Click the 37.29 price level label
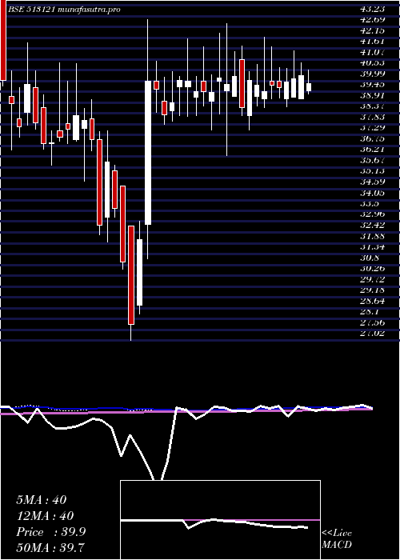Image resolution: width=400 pixels, height=560 pixels. tap(372, 127)
